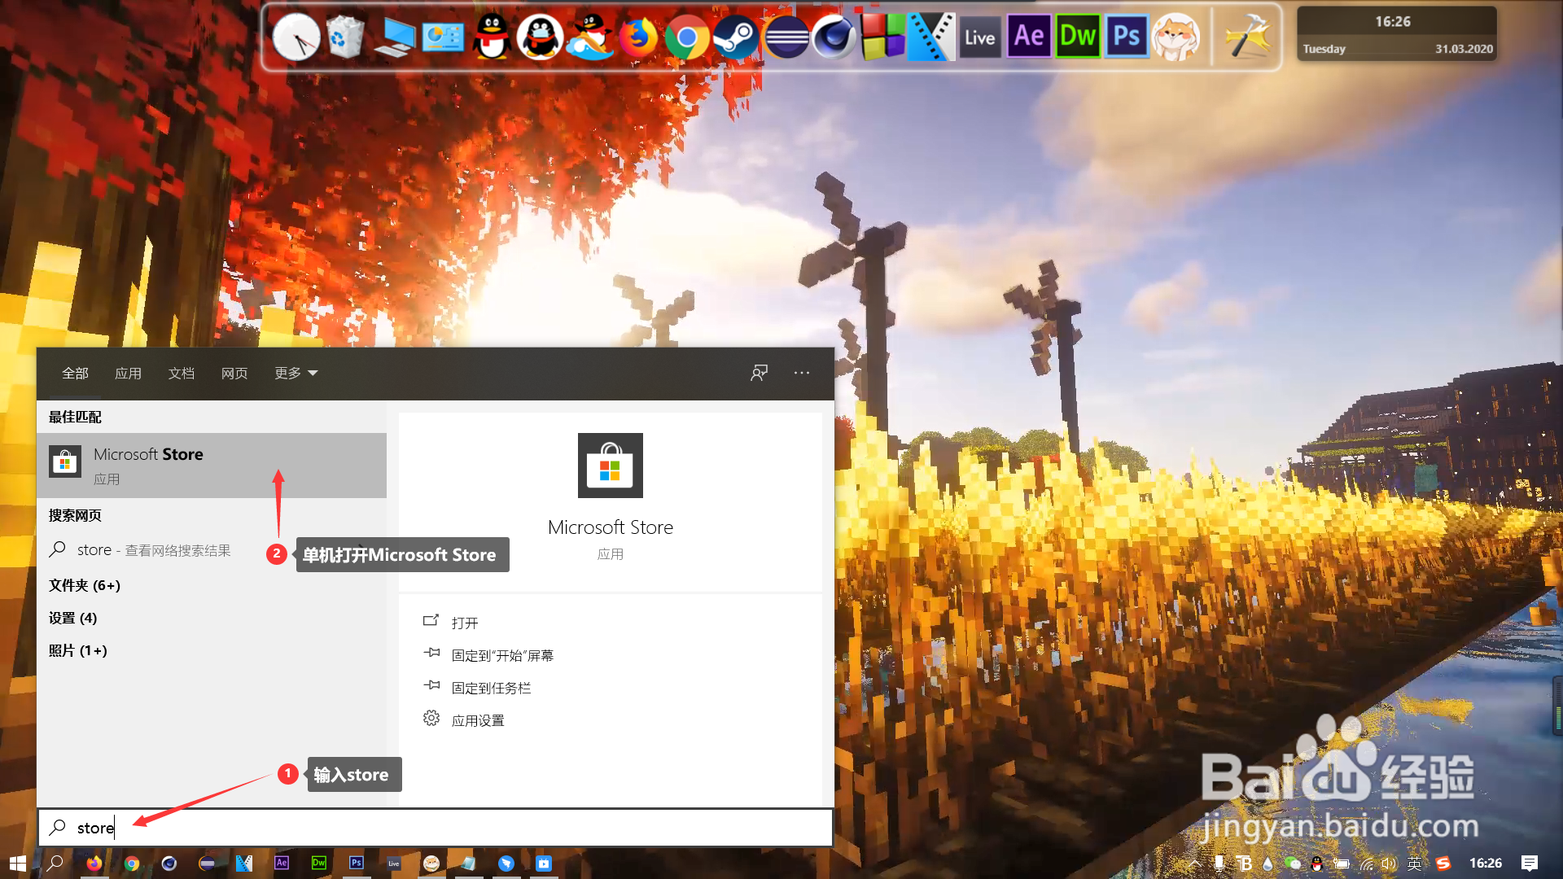The image size is (1563, 879).
Task: Open the colorful four-square icon in the dock
Action: (882, 37)
